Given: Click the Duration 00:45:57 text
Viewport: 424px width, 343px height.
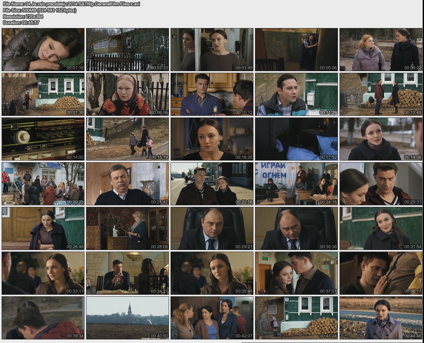Looking at the screenshot, I should point(21,23).
